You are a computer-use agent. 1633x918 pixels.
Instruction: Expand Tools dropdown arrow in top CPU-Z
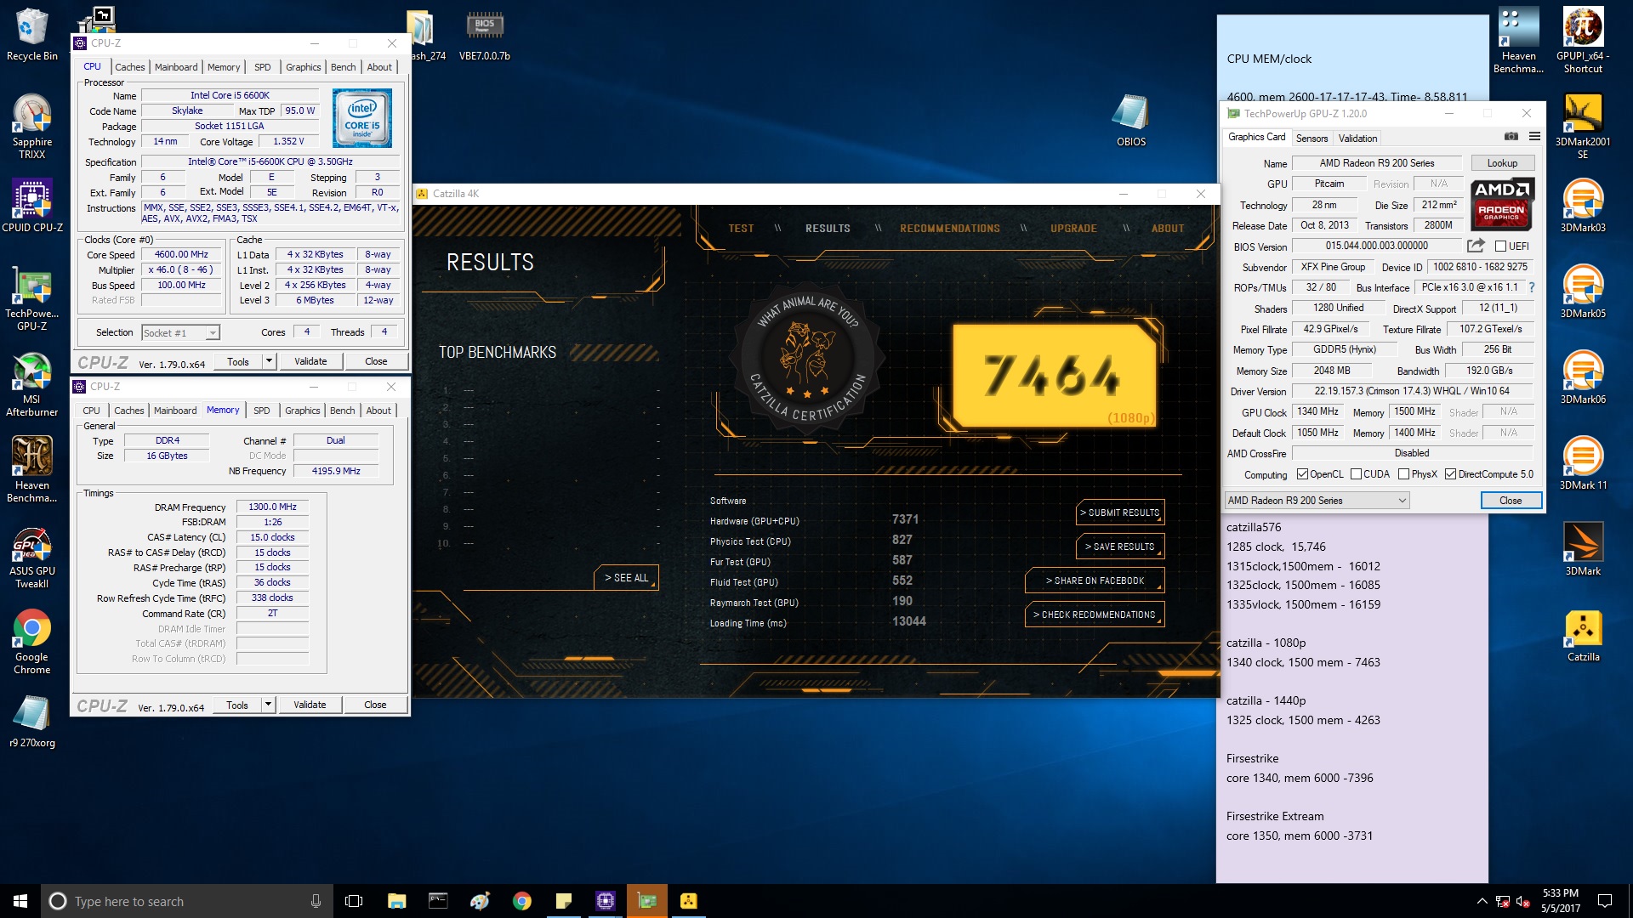(269, 361)
